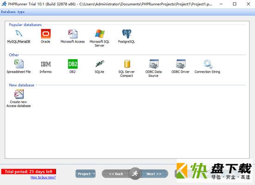Choose the SQL Server Compact icon
Screen dimensions: 255x185
[127, 64]
